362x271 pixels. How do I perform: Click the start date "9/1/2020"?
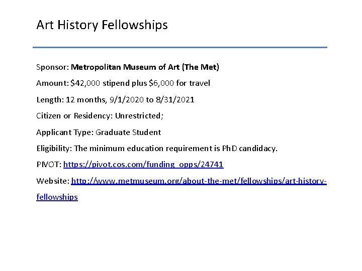[x=127, y=99]
